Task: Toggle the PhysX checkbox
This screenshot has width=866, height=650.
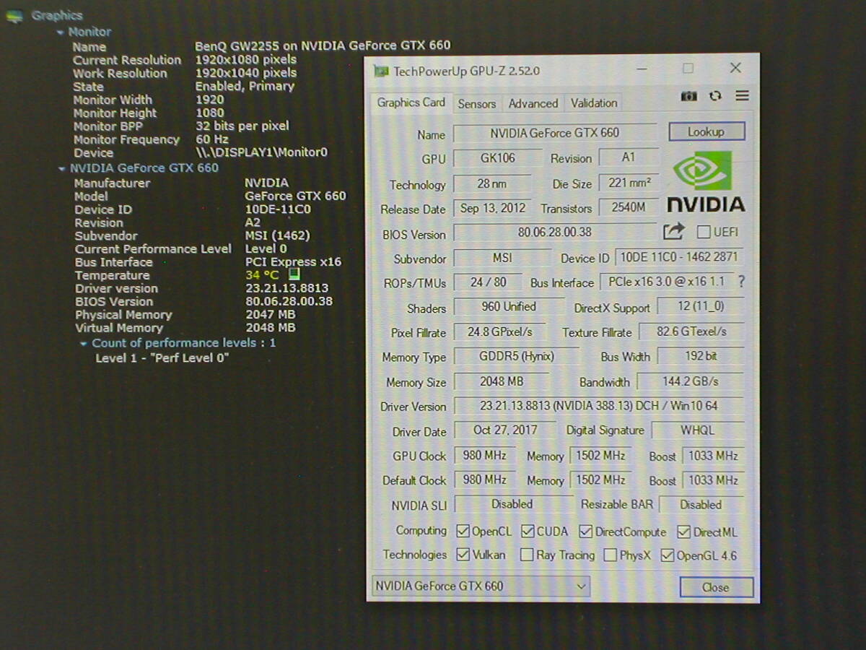Action: pos(611,555)
